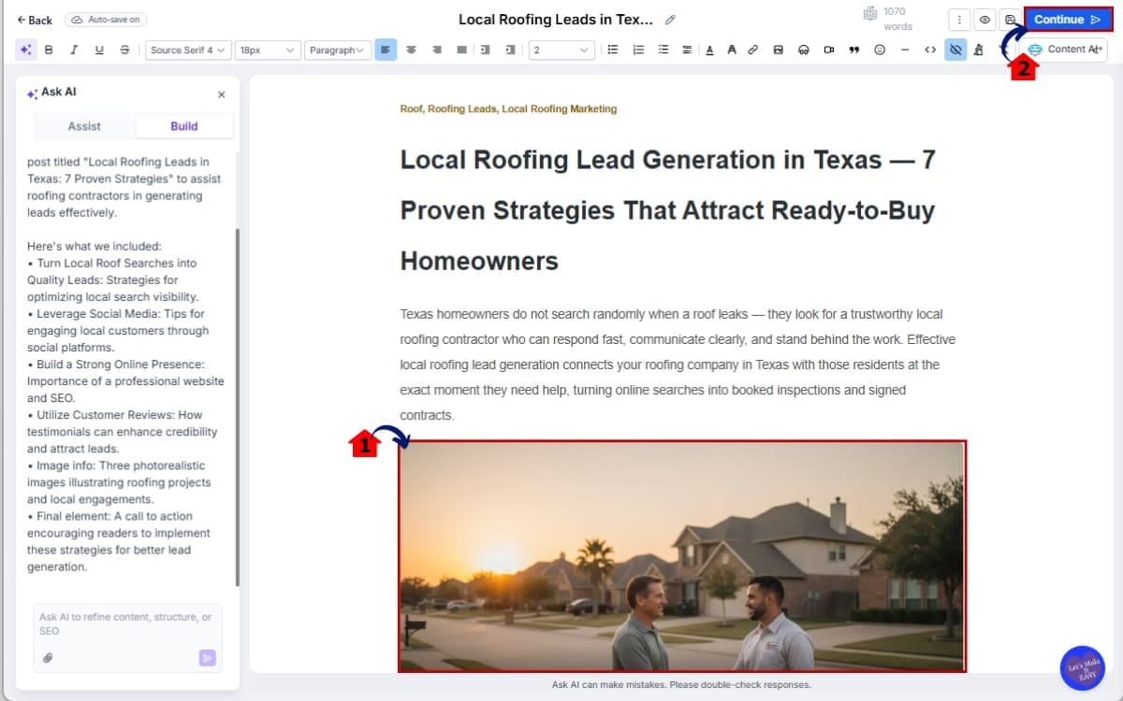
Task: Toggle the Auto-save on setting
Action: [106, 20]
